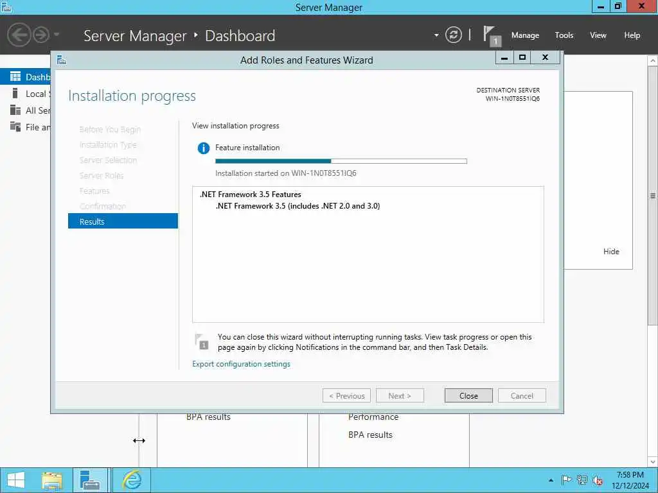658x493 pixels.
Task: Open Performance in the right dashboard tile
Action: [373, 417]
